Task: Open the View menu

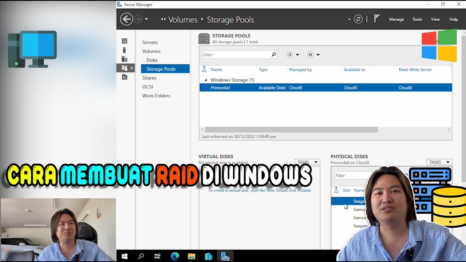Action: [x=435, y=19]
